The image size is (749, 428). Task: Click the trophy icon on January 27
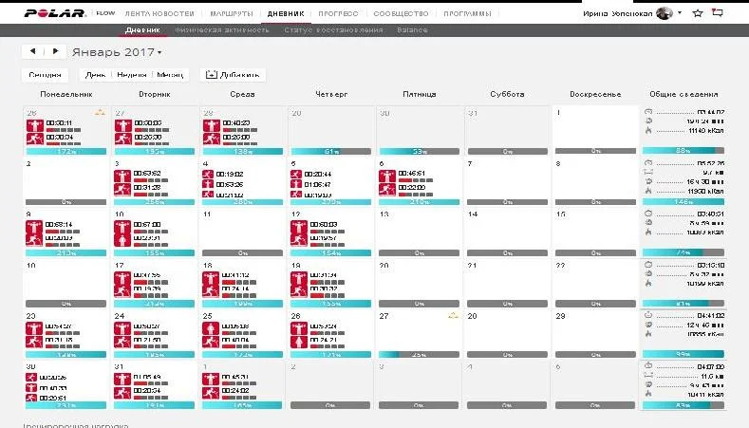[453, 316]
